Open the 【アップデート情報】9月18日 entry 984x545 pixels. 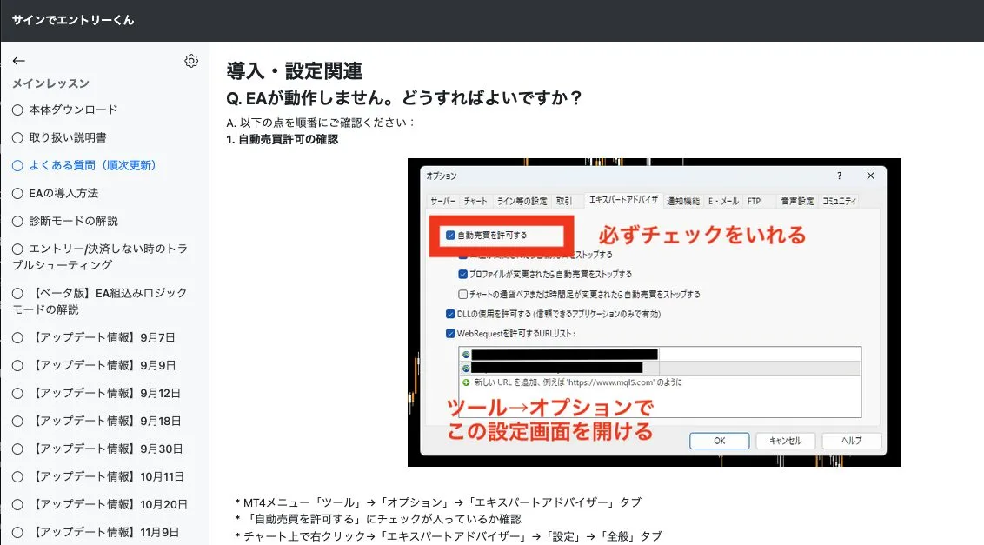[x=104, y=421]
